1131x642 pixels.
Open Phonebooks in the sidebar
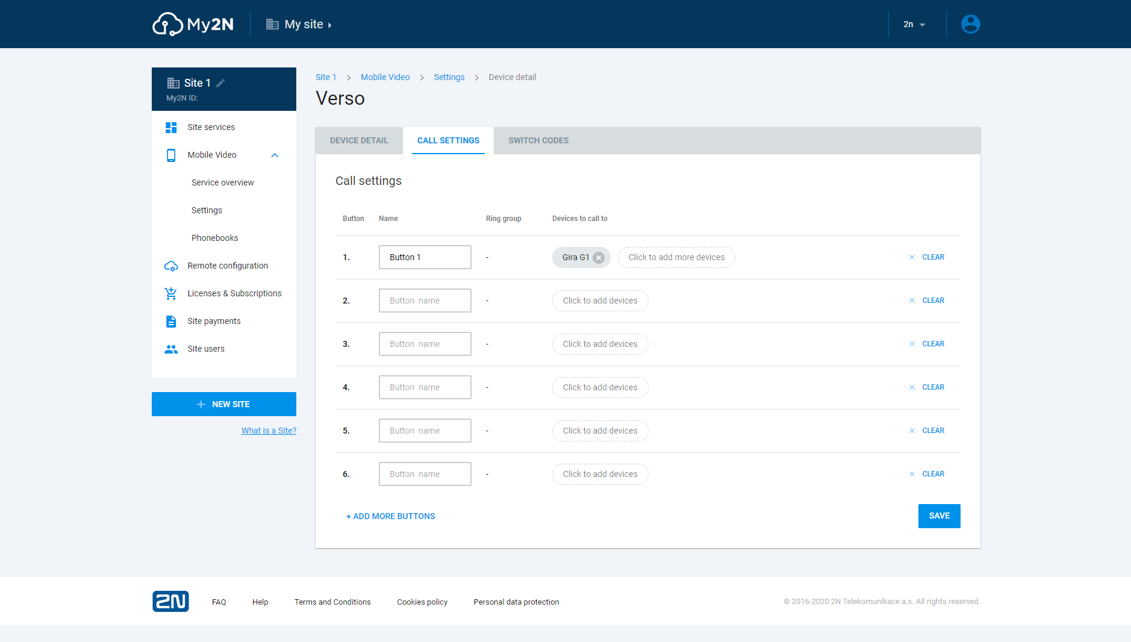point(215,238)
